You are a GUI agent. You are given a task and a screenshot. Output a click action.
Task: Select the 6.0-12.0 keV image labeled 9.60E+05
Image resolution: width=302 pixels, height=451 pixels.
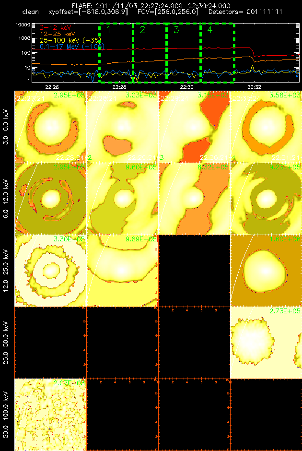tap(122, 199)
